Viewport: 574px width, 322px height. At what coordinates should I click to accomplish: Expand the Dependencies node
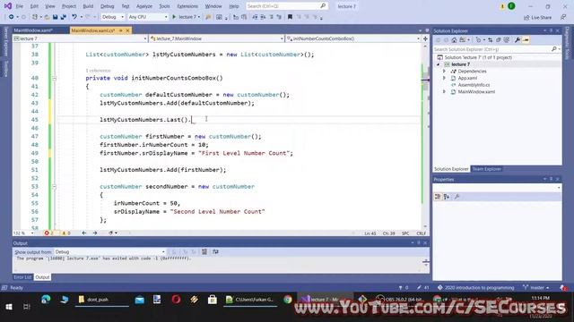coord(445,72)
